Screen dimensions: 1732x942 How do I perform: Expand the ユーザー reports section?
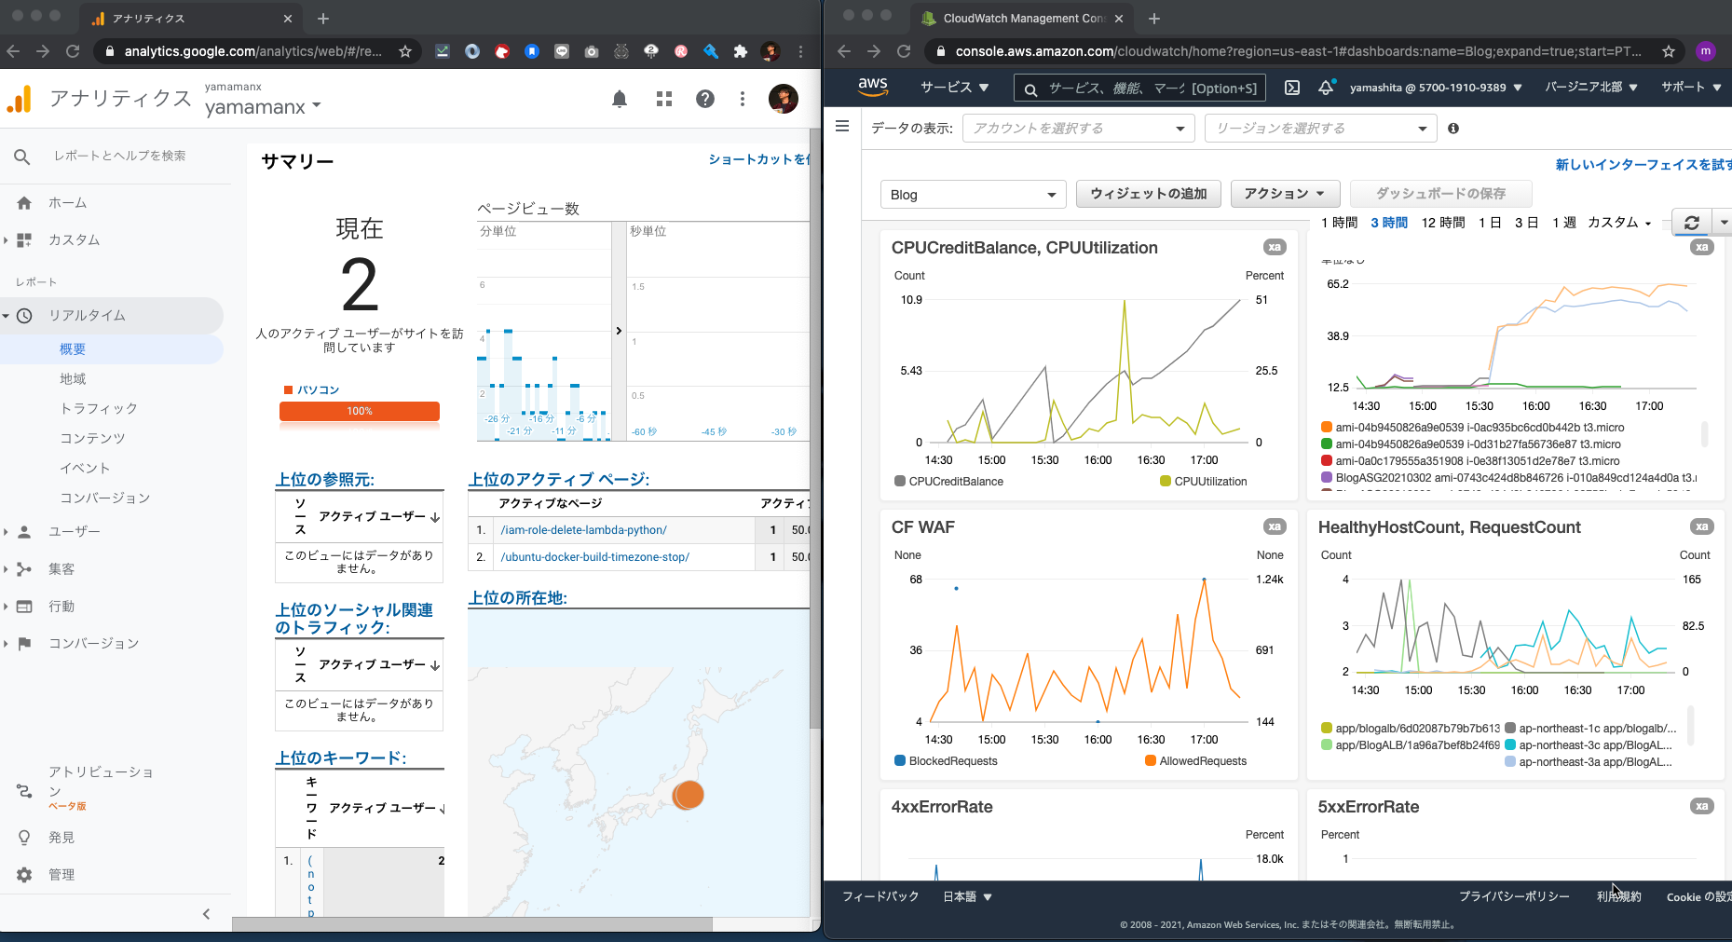(x=6, y=532)
